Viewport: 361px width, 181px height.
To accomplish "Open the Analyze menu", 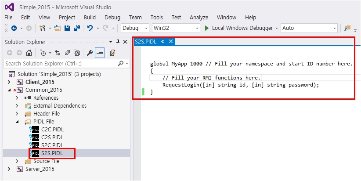I will click(x=199, y=18).
